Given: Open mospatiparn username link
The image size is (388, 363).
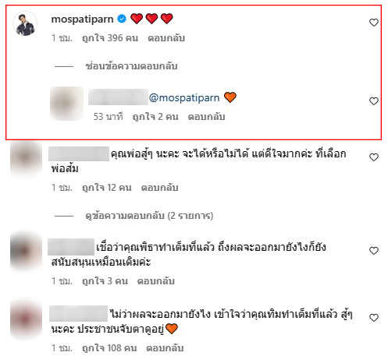Looking at the screenshot, I should 82,19.
